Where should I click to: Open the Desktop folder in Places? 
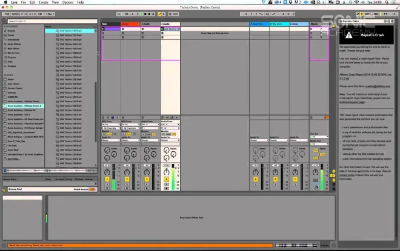pyautogui.click(x=12, y=93)
